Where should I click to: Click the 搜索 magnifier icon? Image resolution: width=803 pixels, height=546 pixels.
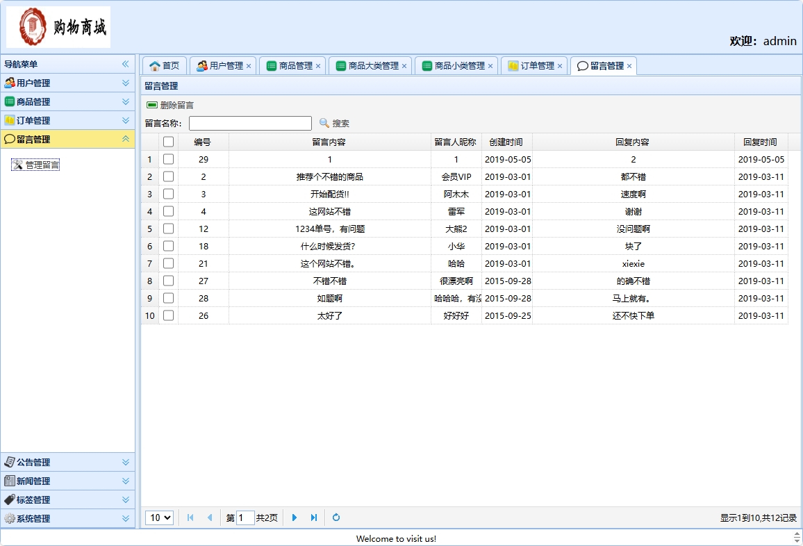click(x=324, y=123)
